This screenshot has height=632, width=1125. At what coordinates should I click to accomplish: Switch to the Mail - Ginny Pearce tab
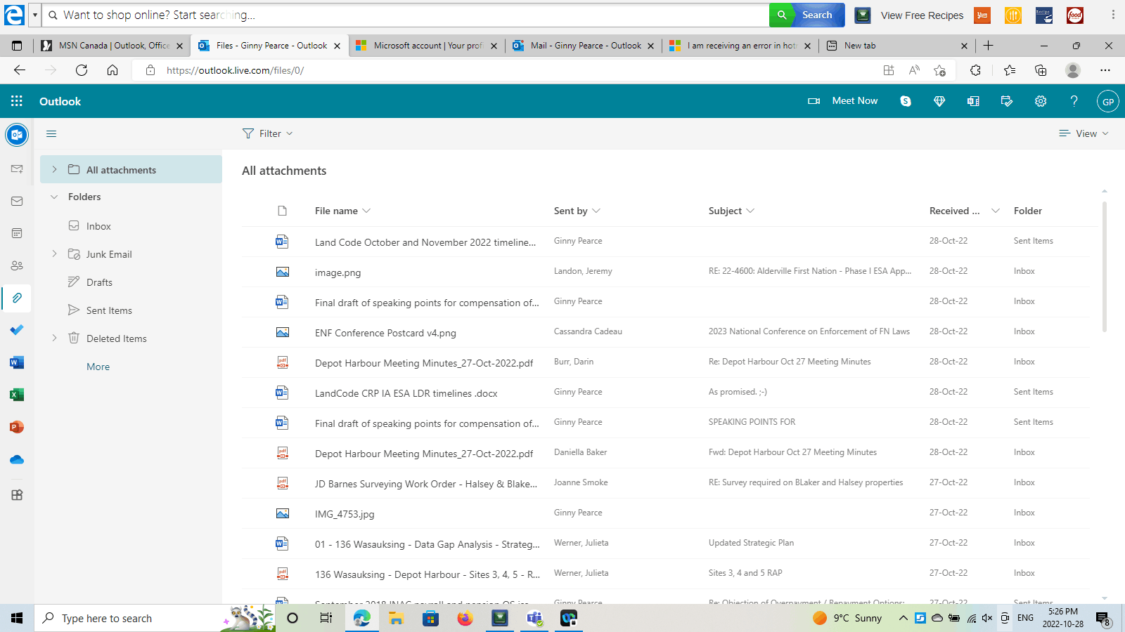click(584, 45)
